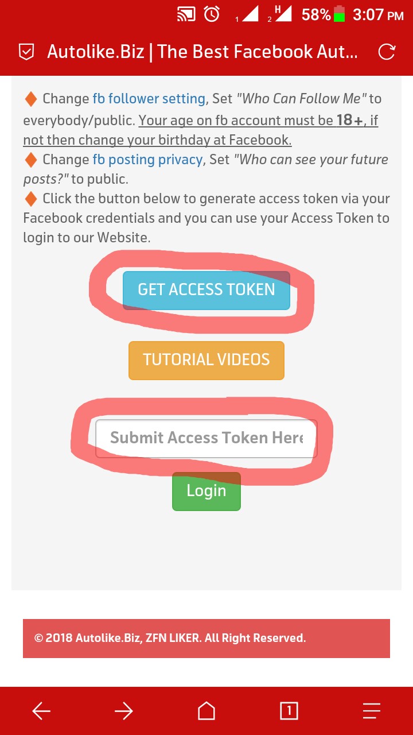Go back using the left arrow
Image resolution: width=413 pixels, height=735 pixels.
41,711
